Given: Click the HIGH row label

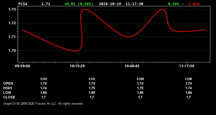Looking at the screenshot, I should 7,88.
